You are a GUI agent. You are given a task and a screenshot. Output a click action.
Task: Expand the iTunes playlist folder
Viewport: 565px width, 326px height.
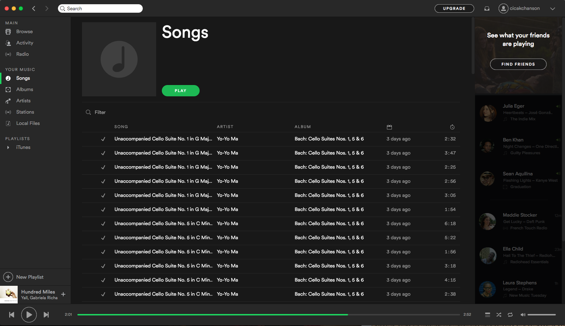pyautogui.click(x=8, y=147)
